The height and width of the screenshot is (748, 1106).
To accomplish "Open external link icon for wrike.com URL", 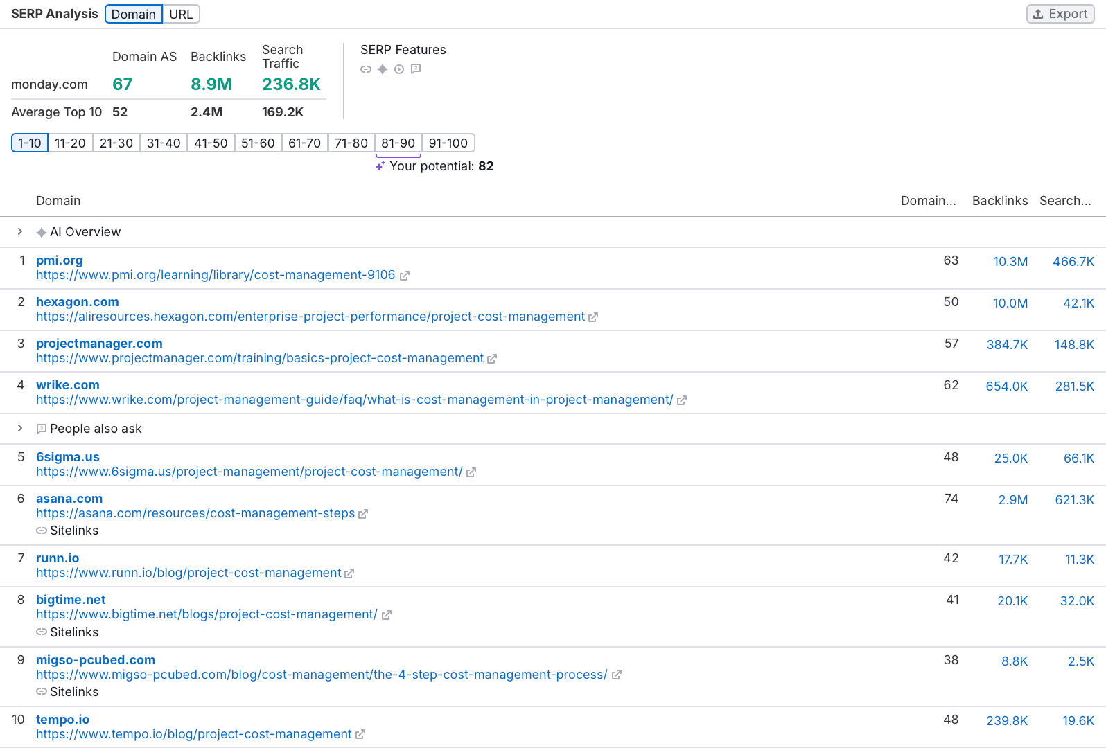I will tap(682, 400).
